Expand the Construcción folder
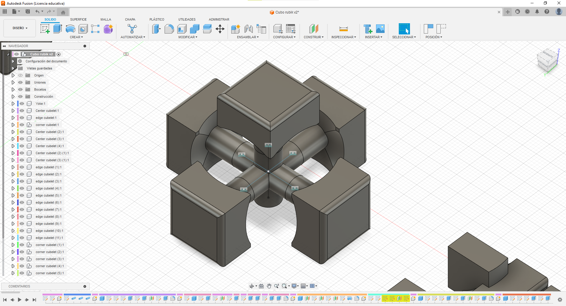 13,97
